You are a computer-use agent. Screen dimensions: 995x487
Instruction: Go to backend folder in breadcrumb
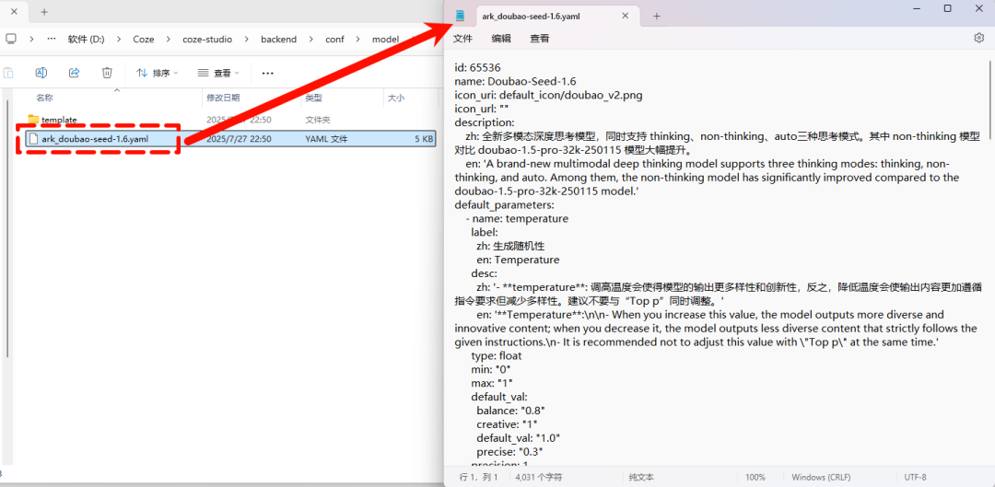coord(278,39)
